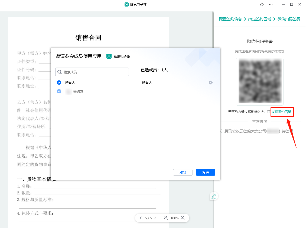Go to previous page of the contract
The height and width of the screenshot is (228, 306).
click(141, 218)
